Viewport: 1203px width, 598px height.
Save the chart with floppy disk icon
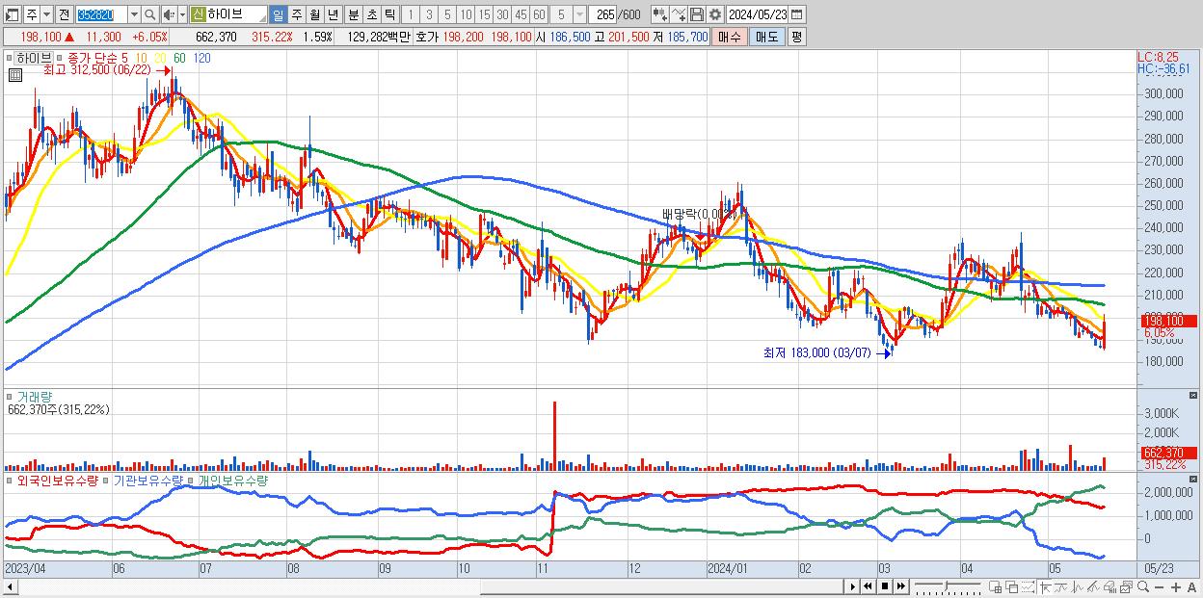click(696, 14)
